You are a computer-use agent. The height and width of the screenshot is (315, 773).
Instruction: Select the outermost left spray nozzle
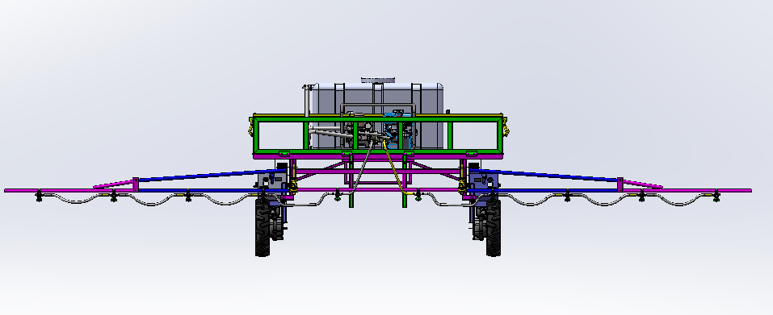[x=39, y=197]
